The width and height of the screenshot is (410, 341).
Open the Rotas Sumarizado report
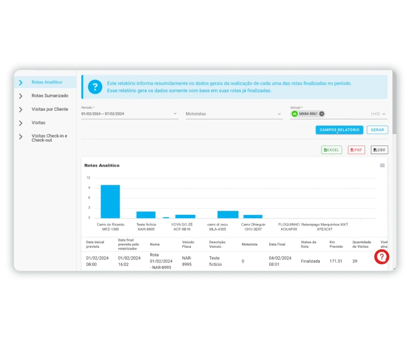50,96
